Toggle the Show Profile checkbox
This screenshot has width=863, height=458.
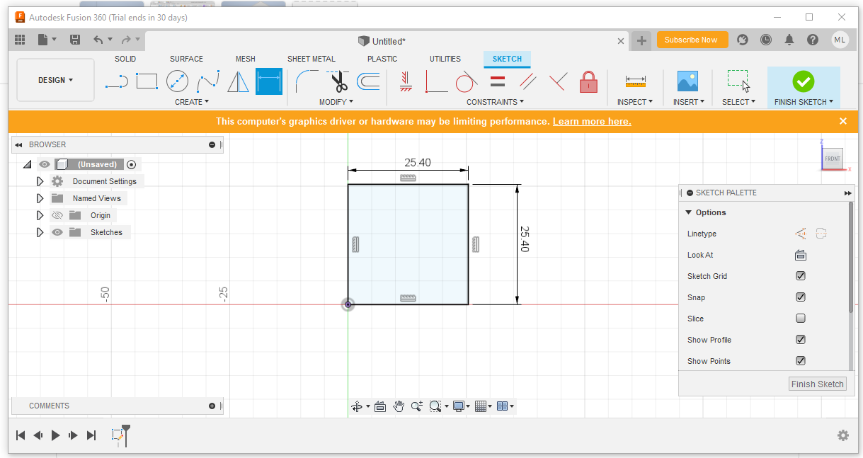(801, 340)
